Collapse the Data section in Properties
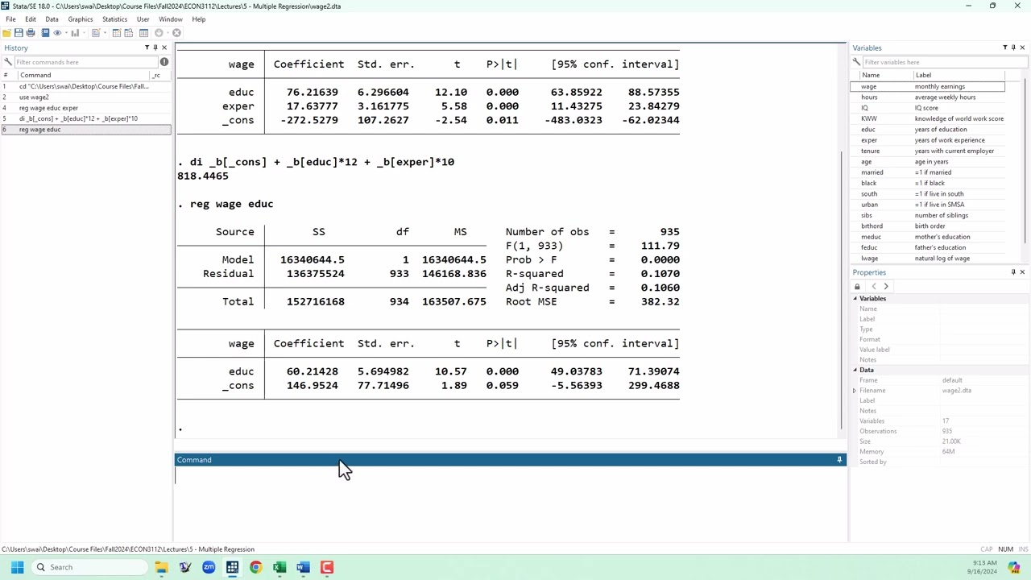The width and height of the screenshot is (1031, 580). pyautogui.click(x=855, y=370)
